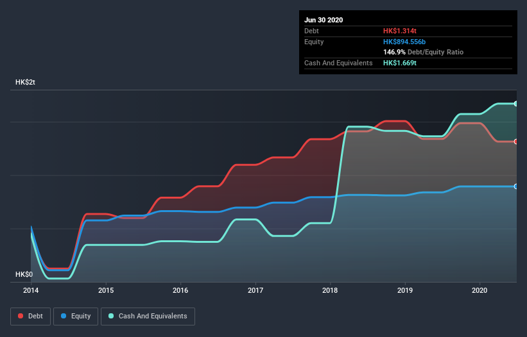
Task: Click the 2018 x-axis label
Action: coord(330,290)
